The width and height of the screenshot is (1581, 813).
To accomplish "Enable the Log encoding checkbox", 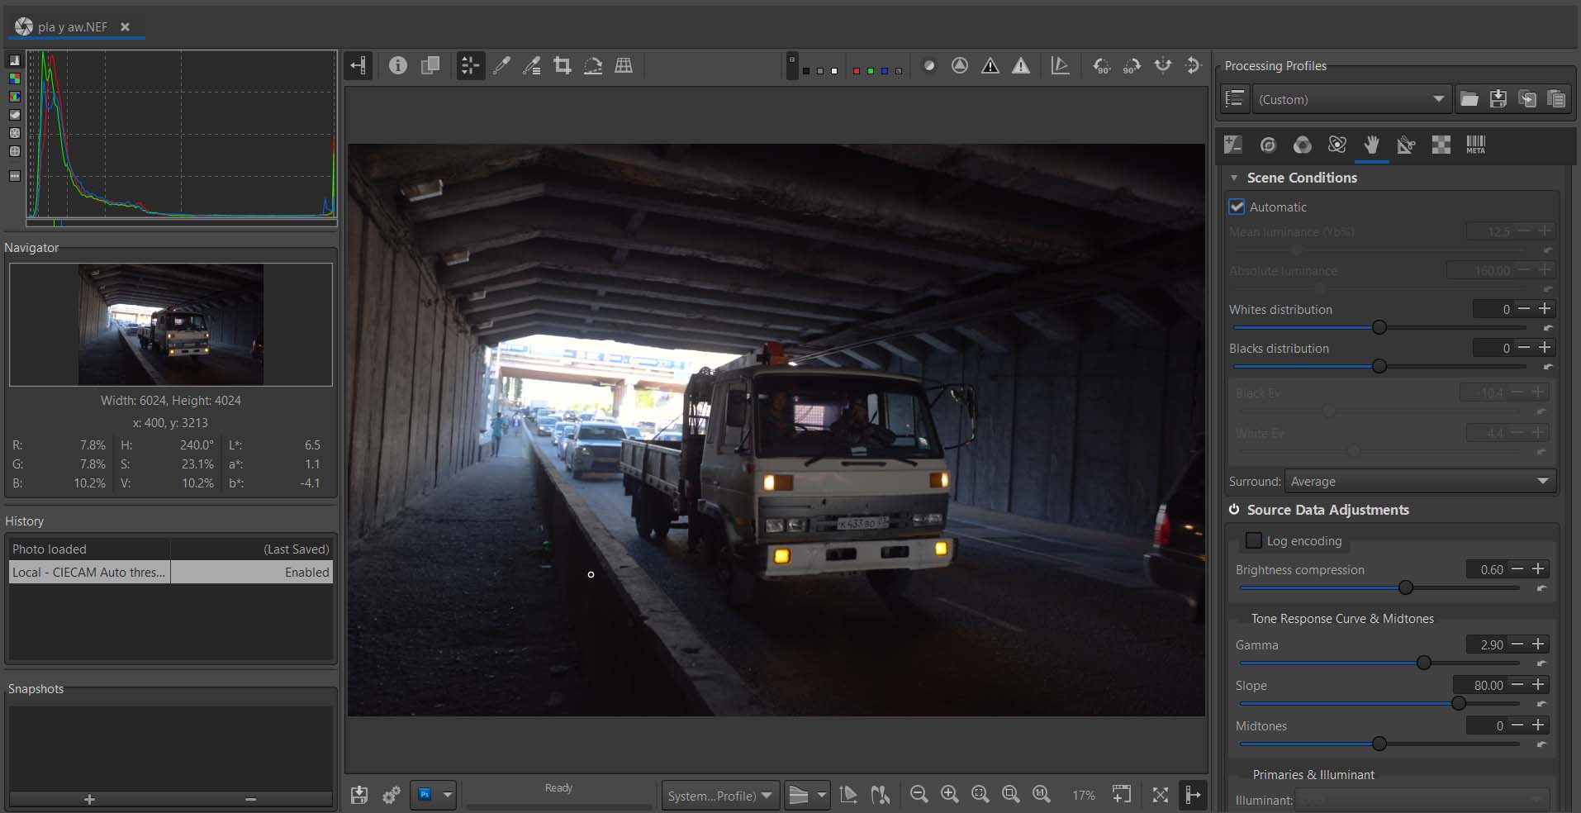I will [x=1253, y=541].
